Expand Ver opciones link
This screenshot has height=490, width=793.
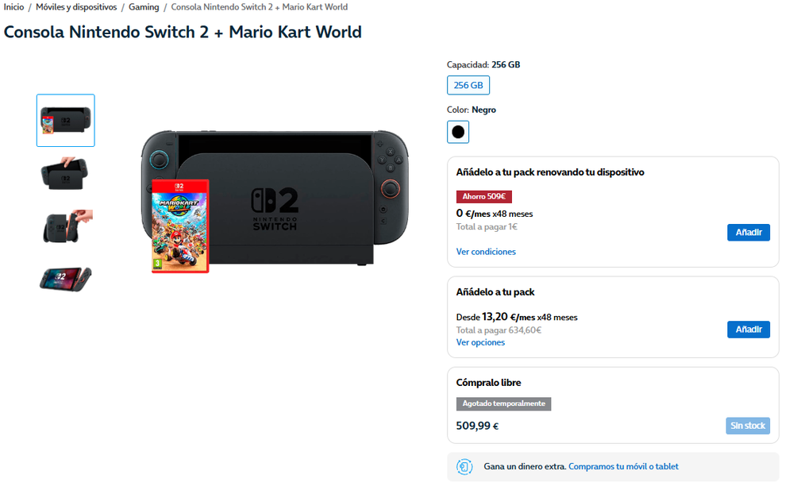(480, 342)
